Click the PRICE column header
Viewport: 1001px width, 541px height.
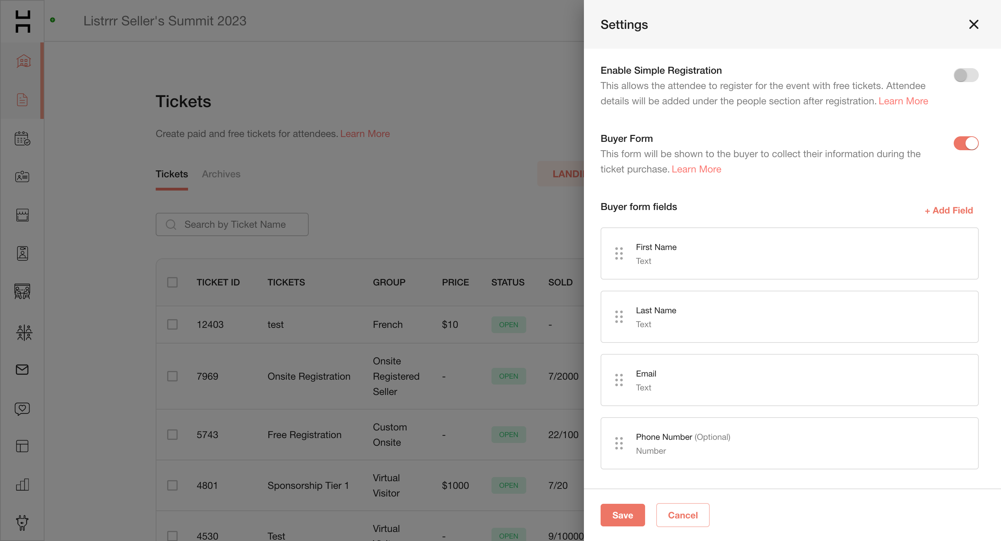pyautogui.click(x=455, y=282)
